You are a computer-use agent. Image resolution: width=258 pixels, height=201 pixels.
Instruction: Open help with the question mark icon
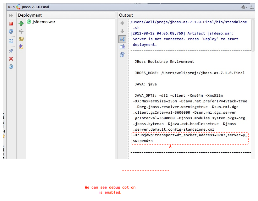[11, 67]
